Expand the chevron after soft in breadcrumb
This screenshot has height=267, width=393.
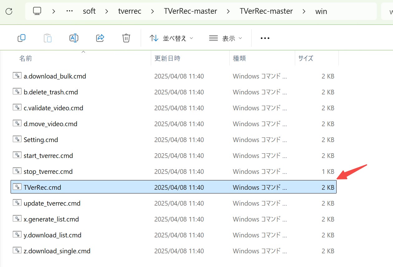pyautogui.click(x=107, y=12)
